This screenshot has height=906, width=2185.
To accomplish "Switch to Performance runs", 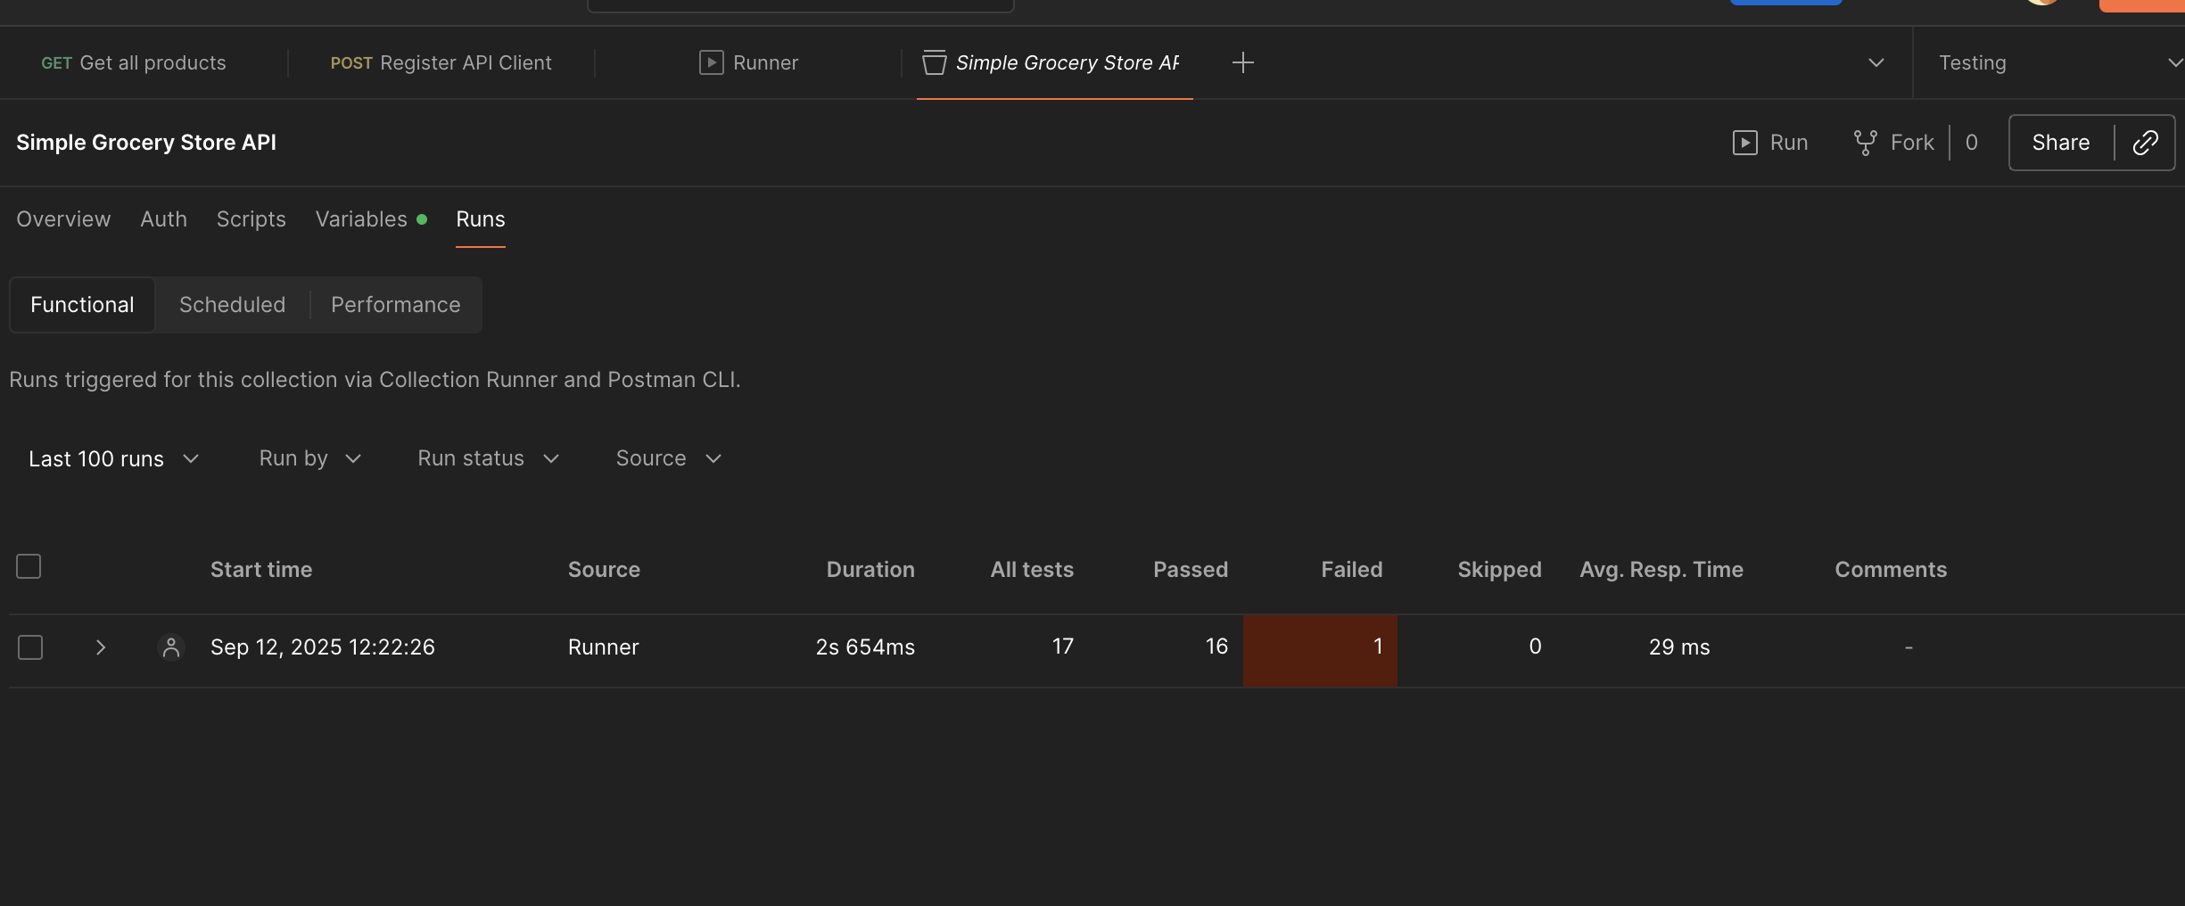I will (395, 305).
